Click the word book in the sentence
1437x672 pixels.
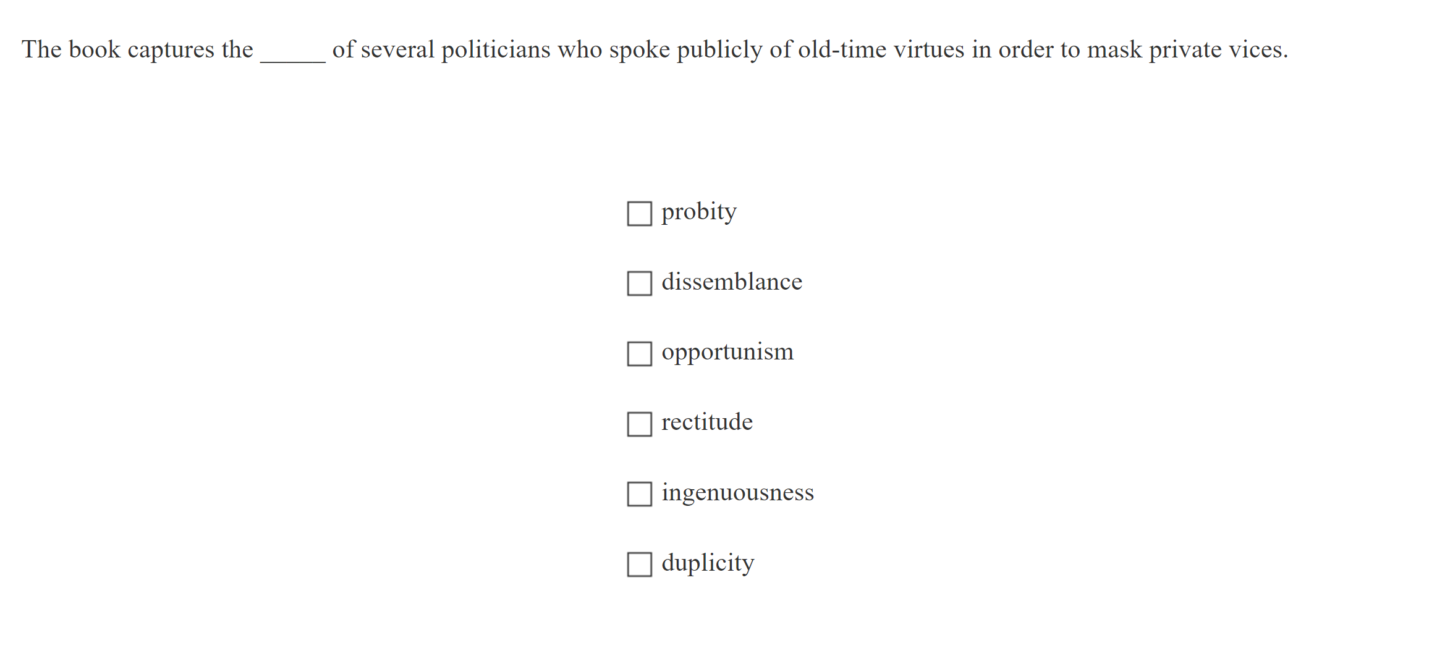tap(94, 50)
